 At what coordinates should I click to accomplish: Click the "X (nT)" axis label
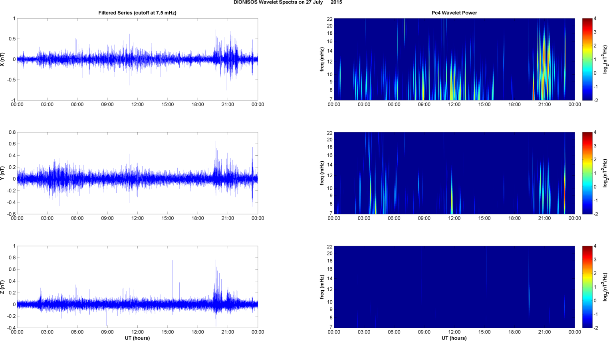click(3, 59)
